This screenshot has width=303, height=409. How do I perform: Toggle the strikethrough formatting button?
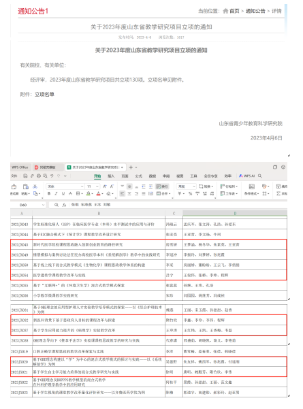click(x=70, y=193)
